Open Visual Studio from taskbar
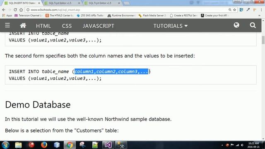 tap(108, 145)
